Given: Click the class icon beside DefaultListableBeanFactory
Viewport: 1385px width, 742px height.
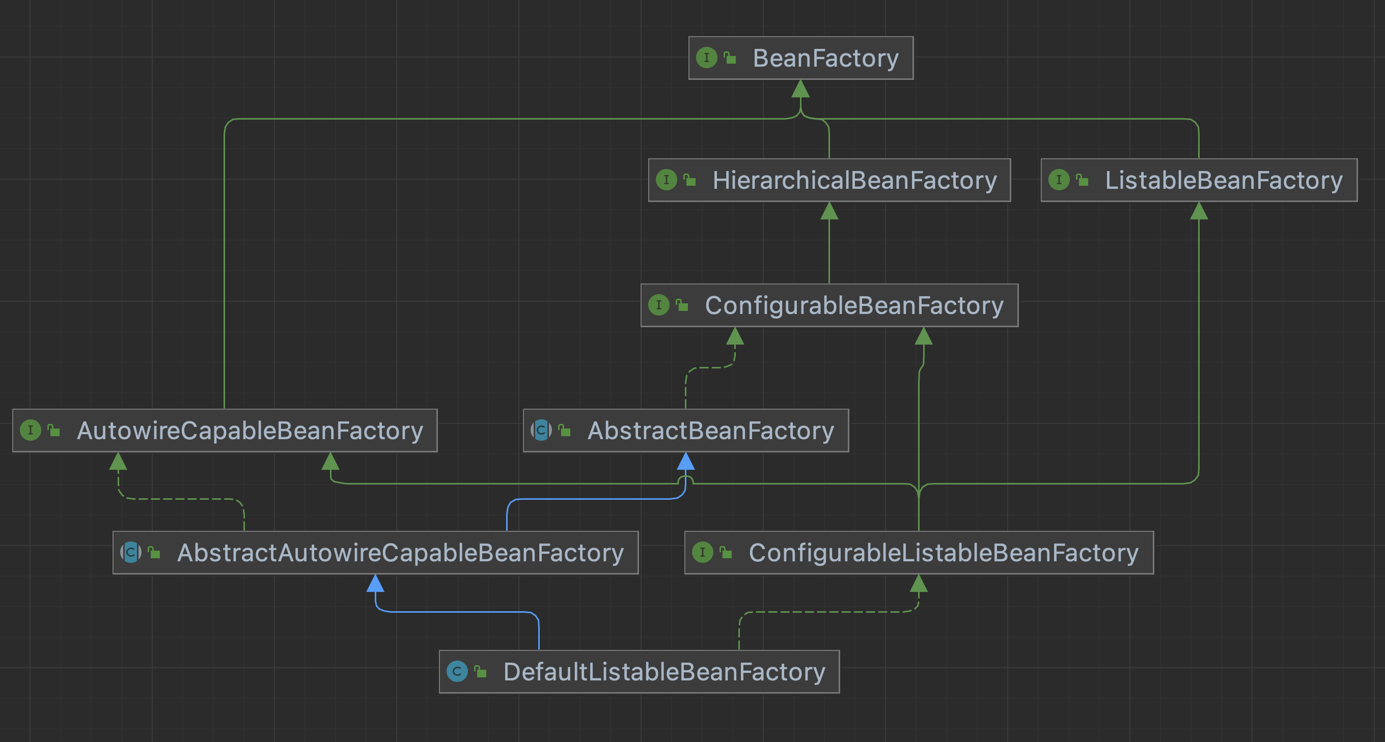Looking at the screenshot, I should coord(457,671).
